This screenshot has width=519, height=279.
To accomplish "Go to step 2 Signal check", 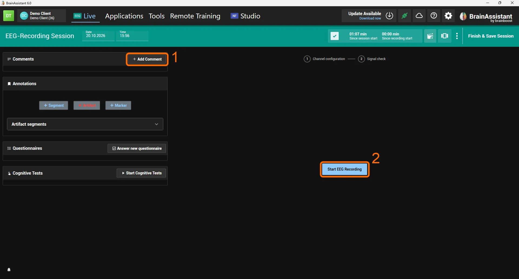I will 372,59.
